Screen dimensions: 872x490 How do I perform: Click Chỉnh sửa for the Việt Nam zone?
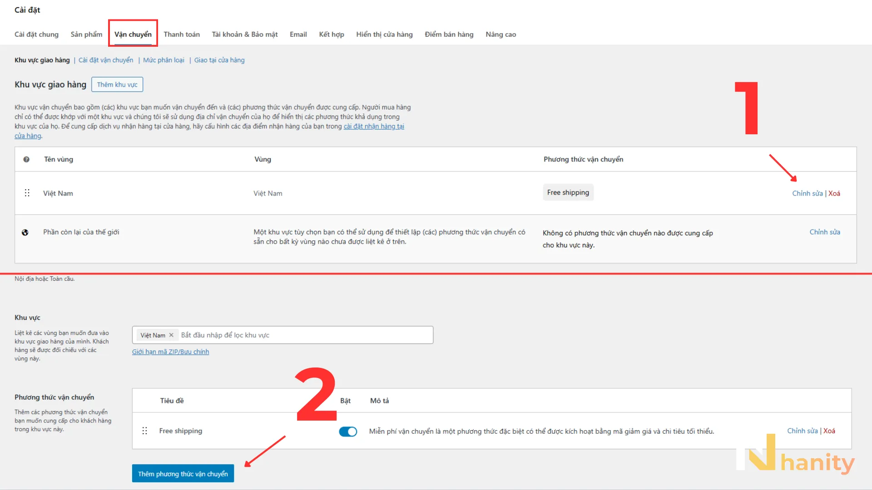(808, 193)
